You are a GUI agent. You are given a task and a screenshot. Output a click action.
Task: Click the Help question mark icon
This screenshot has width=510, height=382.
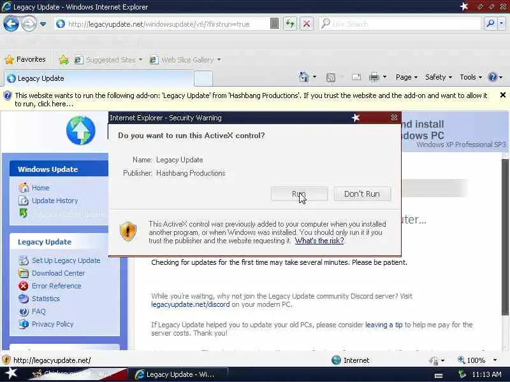(x=493, y=77)
